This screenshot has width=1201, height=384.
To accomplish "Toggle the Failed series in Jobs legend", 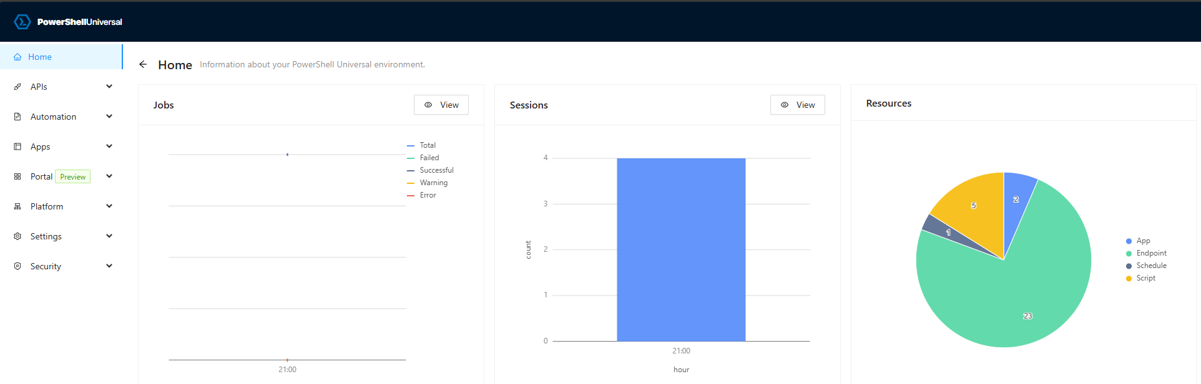I will tap(429, 158).
